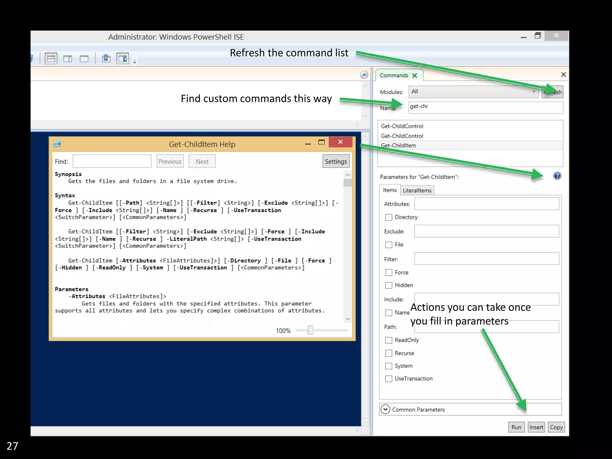612x459 pixels.
Task: Click the Copy button
Action: tap(556, 427)
